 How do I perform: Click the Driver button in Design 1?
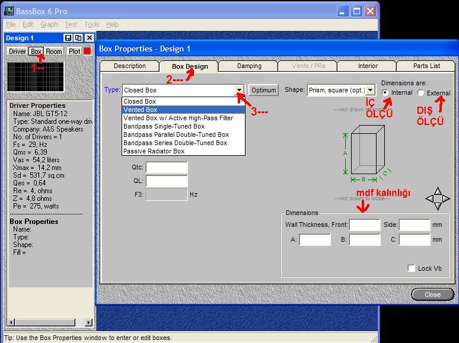coord(17,52)
